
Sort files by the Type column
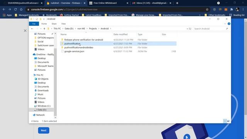pyautogui.click(x=140, y=34)
